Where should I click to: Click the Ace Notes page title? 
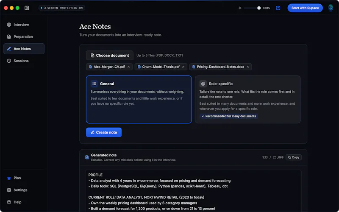(95, 27)
